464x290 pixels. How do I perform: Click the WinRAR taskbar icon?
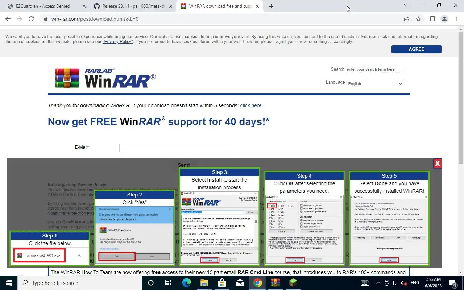coord(275,283)
